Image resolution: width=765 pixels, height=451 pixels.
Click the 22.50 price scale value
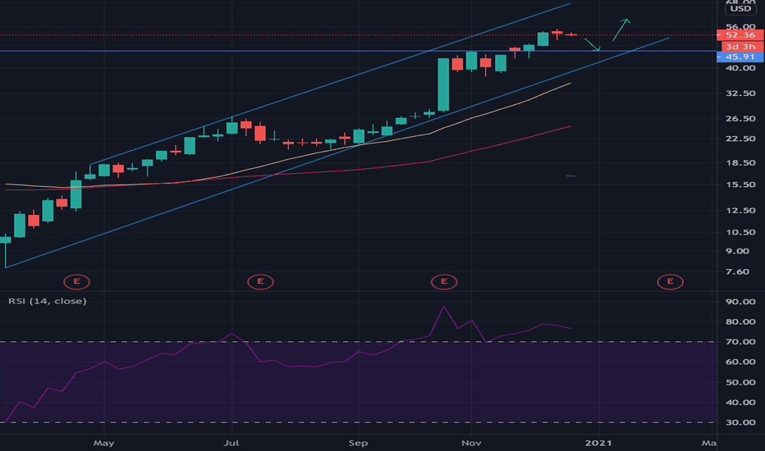point(740,139)
